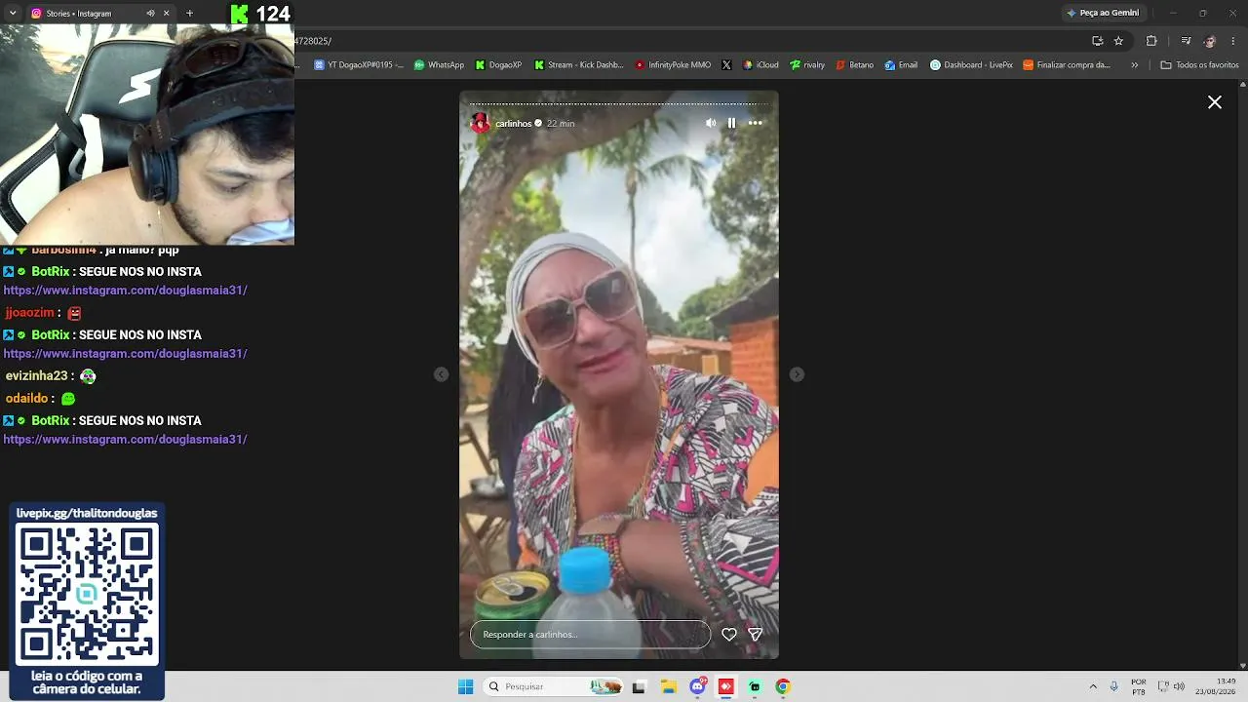This screenshot has height=702, width=1248.
Task: Go to the previous story
Action: tap(442, 374)
